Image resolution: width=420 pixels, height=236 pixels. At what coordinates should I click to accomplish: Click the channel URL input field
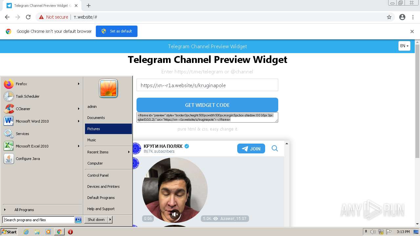(207, 85)
